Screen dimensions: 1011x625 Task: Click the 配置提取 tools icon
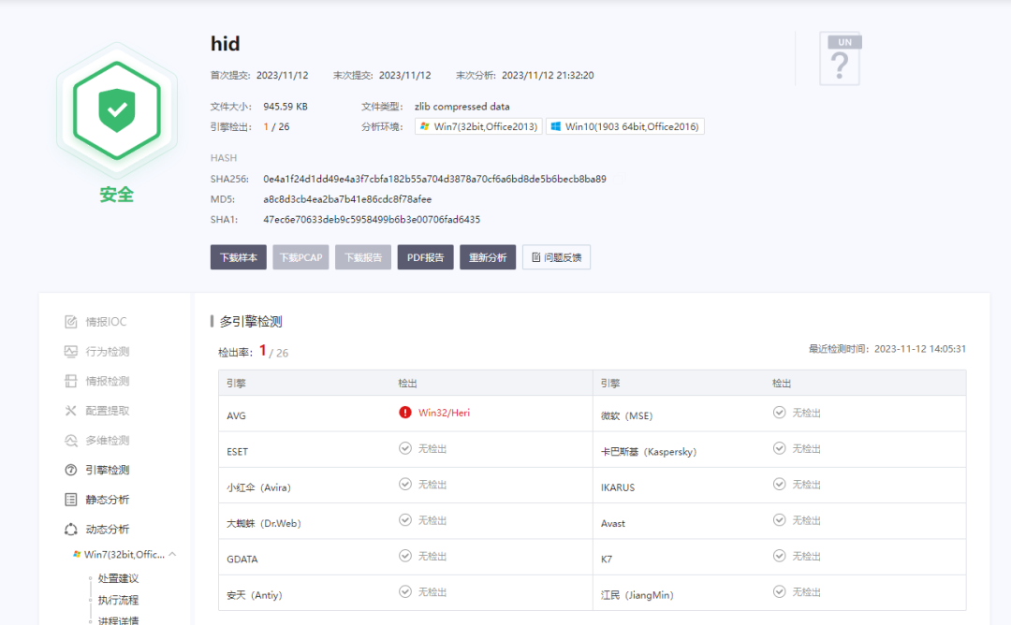coord(71,411)
